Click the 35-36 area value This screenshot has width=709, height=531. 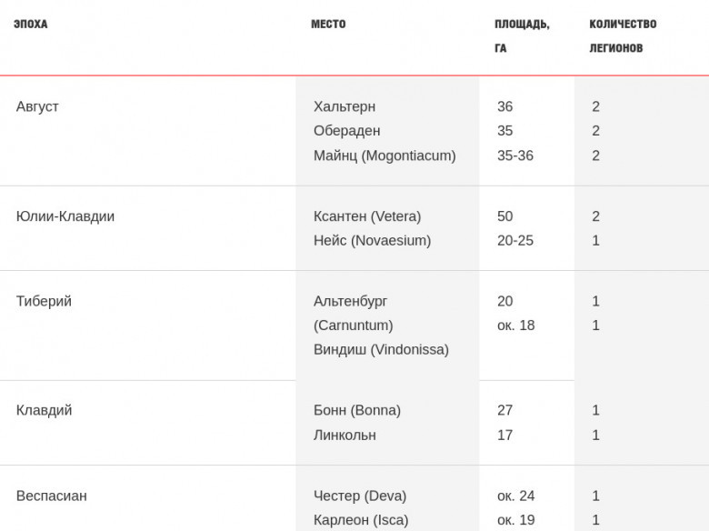(515, 155)
